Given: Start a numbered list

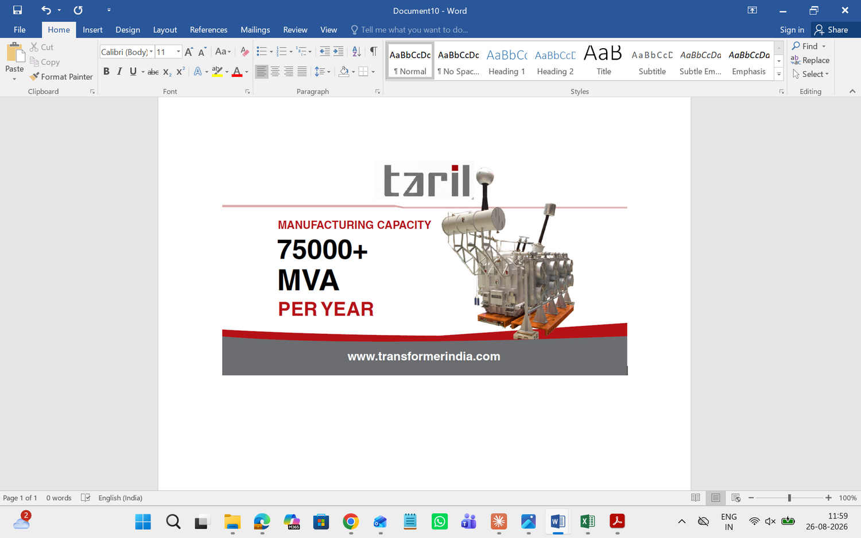Looking at the screenshot, I should point(281,52).
